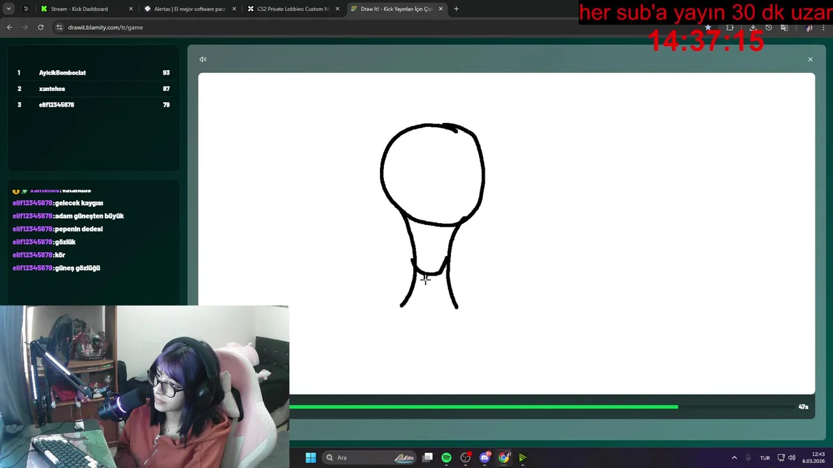The image size is (833, 468).
Task: Open the tab search dropdown
Action: click(x=8, y=9)
